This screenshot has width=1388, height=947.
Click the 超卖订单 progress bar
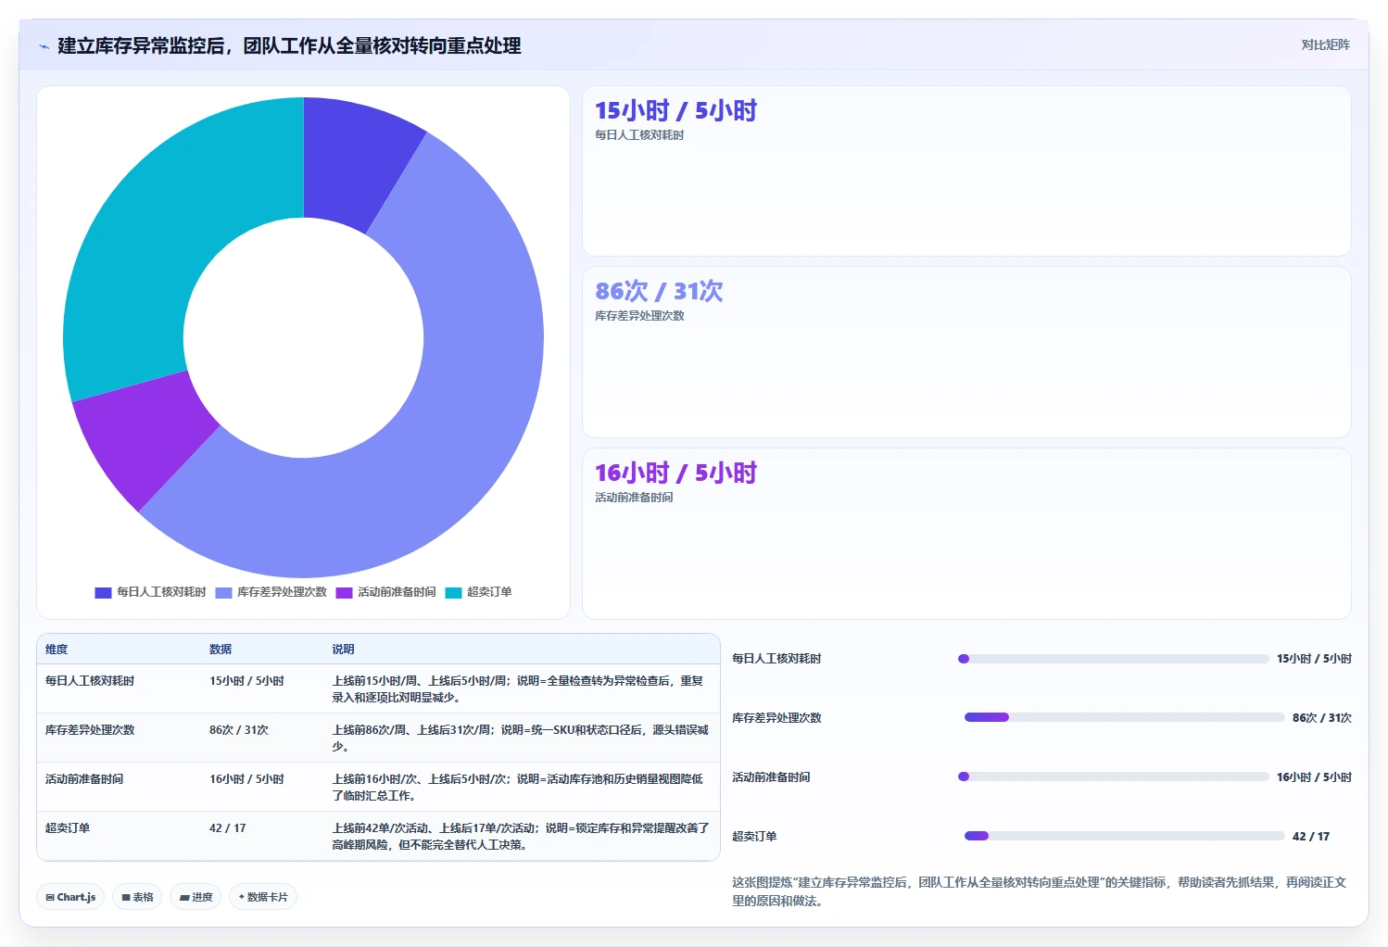pyautogui.click(x=1125, y=836)
